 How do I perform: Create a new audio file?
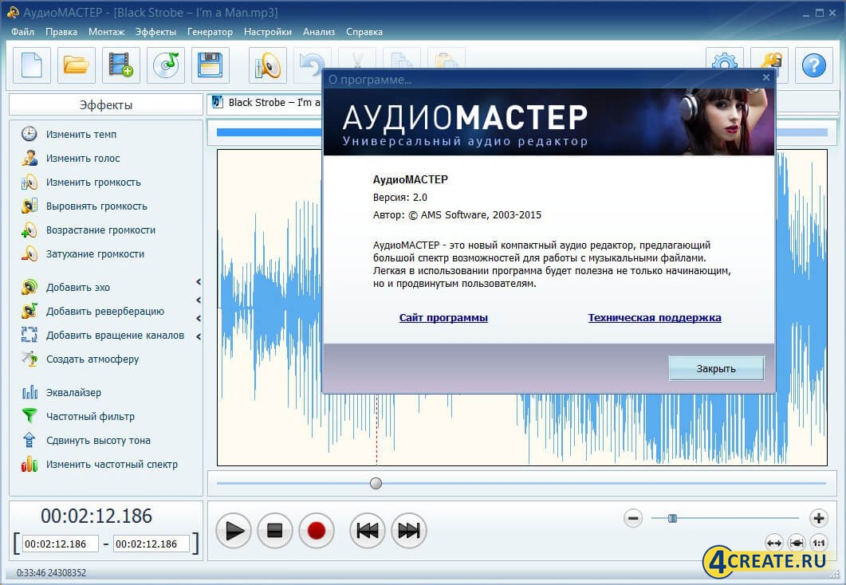[30, 65]
